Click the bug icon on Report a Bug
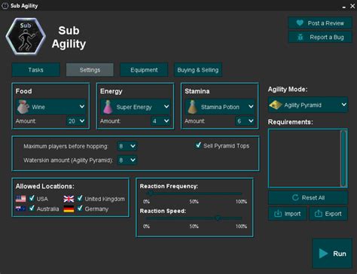The height and width of the screenshot is (274, 357). click(x=300, y=37)
